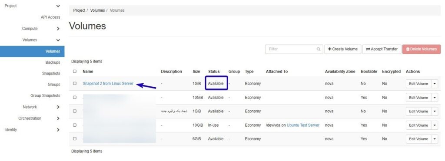Select highlighted Volumes item in sidebar
The image size is (445, 161).
(x=32, y=52)
